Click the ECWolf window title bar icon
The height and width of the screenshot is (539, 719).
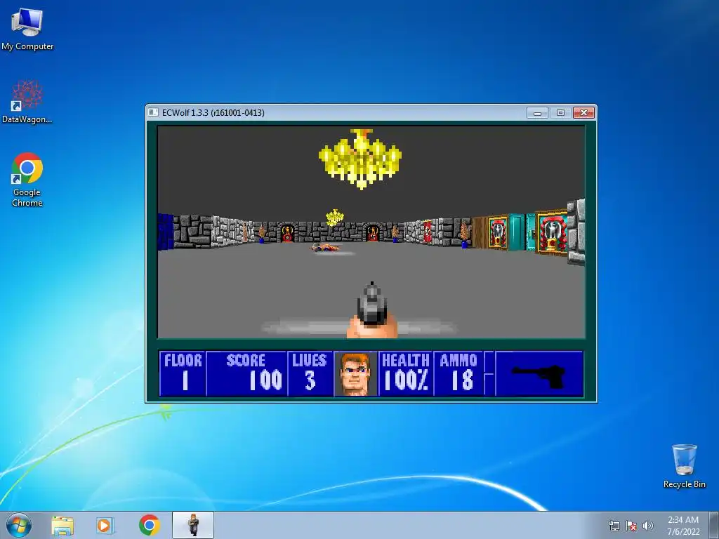(153, 112)
